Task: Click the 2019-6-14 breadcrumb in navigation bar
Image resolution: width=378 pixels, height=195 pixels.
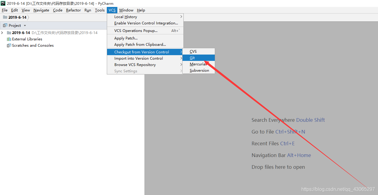Action: (x=17, y=17)
